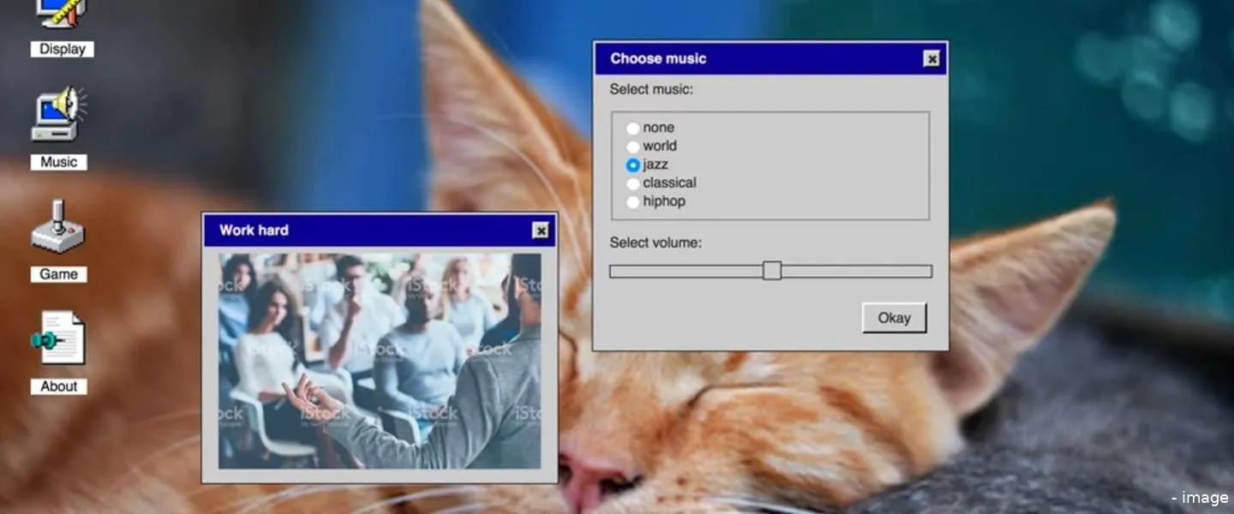Choose the "world" music radio button
1234x514 pixels.
(633, 146)
